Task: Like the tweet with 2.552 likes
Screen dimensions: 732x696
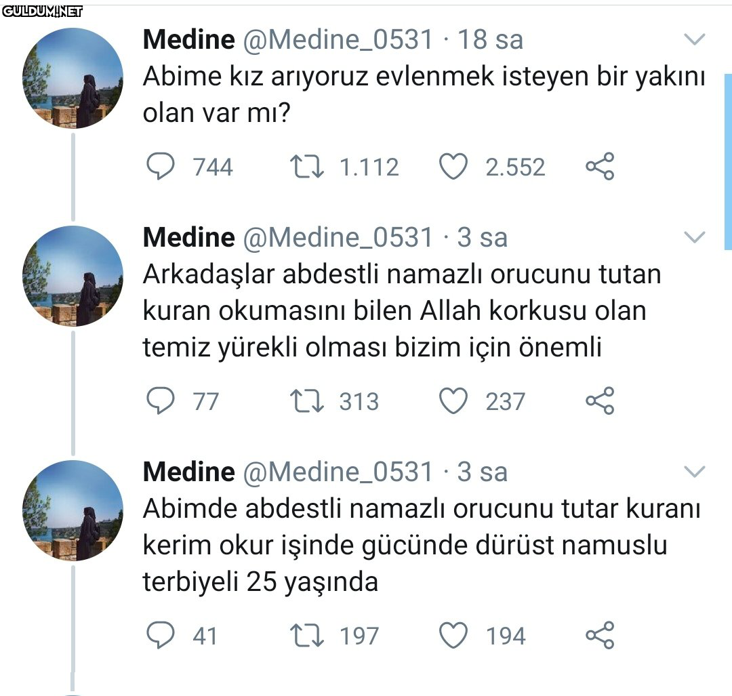Action: pos(453,167)
